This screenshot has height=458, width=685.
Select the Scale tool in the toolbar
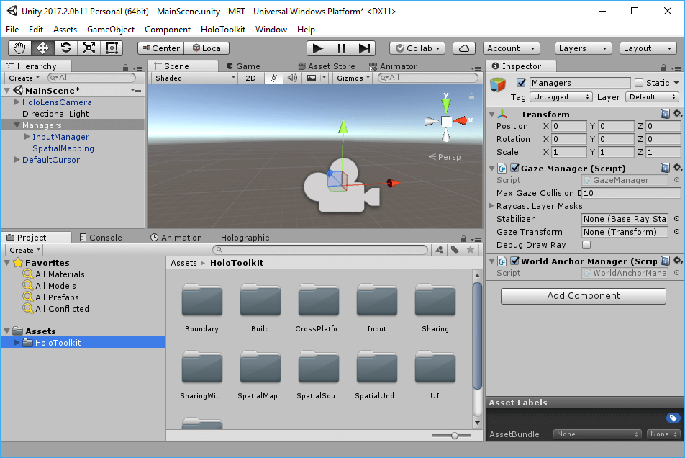coord(89,48)
